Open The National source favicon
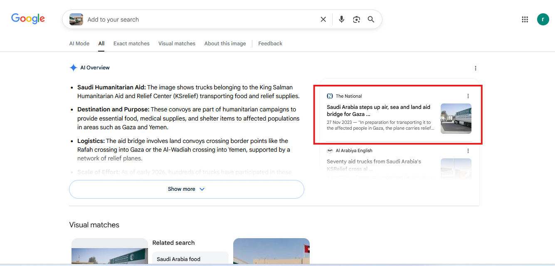555x266 pixels. pyautogui.click(x=330, y=96)
